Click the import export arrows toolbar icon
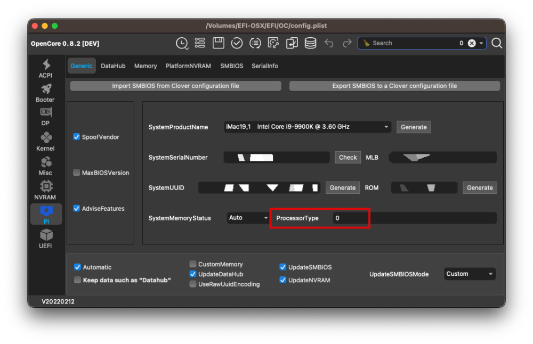The height and width of the screenshot is (344, 533). coord(292,43)
